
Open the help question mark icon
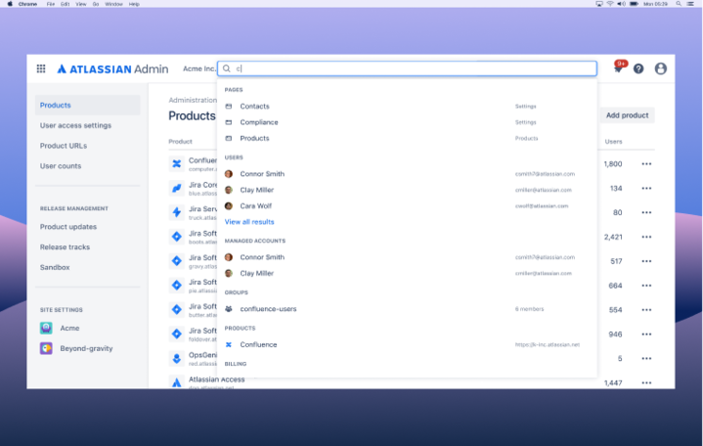[x=638, y=68]
